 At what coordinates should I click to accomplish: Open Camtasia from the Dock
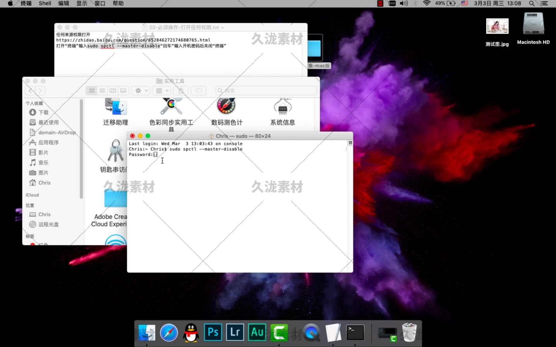tap(279, 332)
